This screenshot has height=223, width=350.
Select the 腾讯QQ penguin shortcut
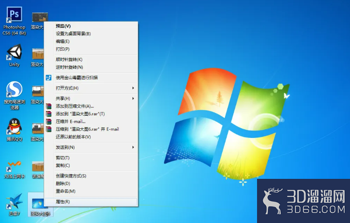coord(14,130)
